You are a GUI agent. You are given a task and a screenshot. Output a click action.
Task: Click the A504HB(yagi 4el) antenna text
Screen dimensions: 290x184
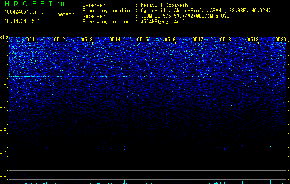pyautogui.click(x=163, y=22)
